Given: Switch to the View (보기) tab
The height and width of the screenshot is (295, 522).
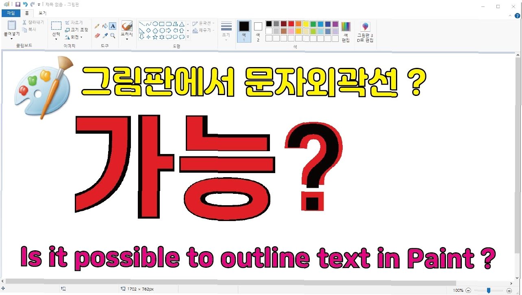Looking at the screenshot, I should point(43,13).
